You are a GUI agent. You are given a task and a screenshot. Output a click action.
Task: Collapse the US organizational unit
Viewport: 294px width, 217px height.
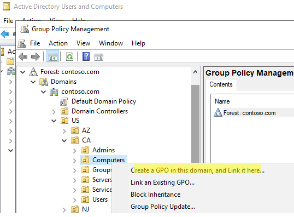54,121
